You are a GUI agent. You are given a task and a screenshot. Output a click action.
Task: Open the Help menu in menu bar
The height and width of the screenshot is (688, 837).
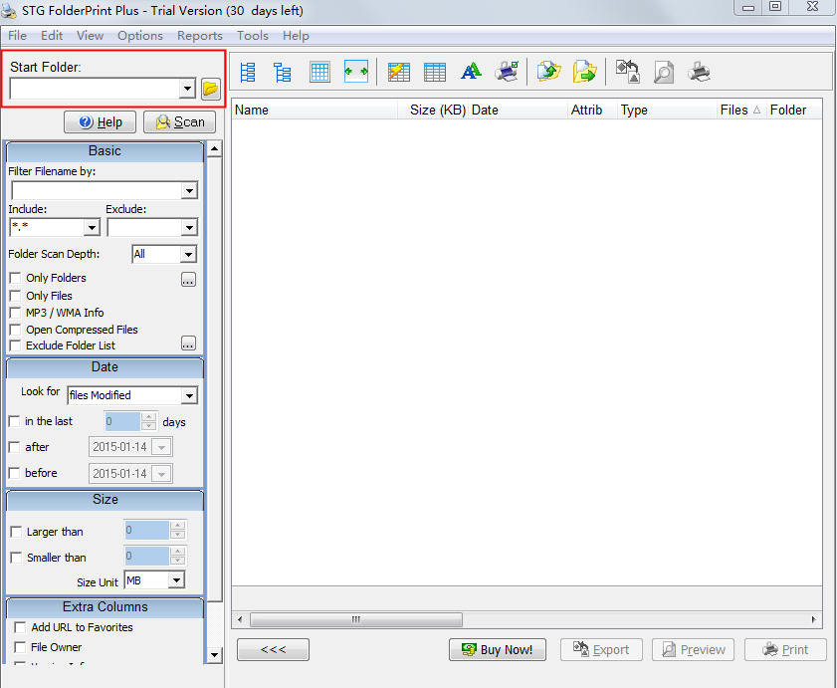click(296, 36)
